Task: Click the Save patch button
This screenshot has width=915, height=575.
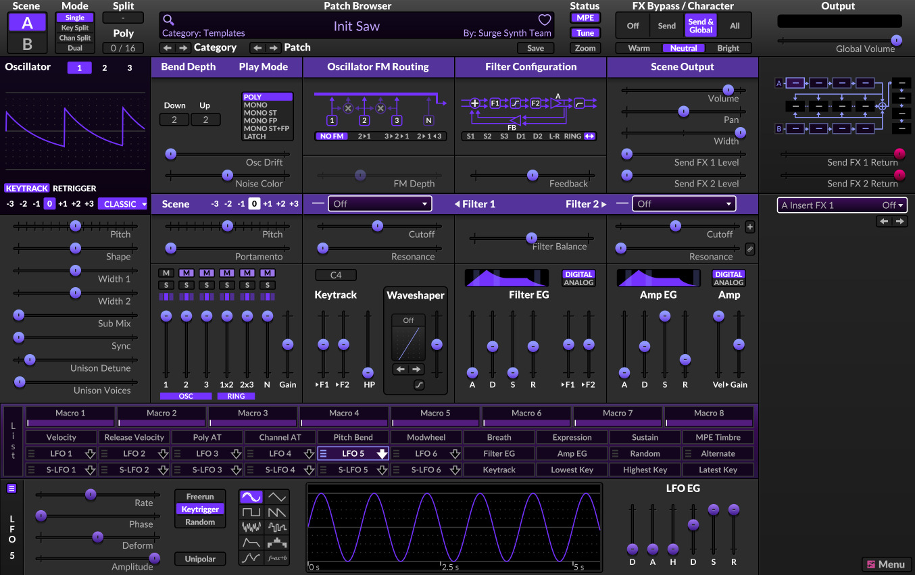Action: (535, 48)
